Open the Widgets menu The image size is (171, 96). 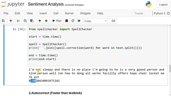[x=85, y=13]
